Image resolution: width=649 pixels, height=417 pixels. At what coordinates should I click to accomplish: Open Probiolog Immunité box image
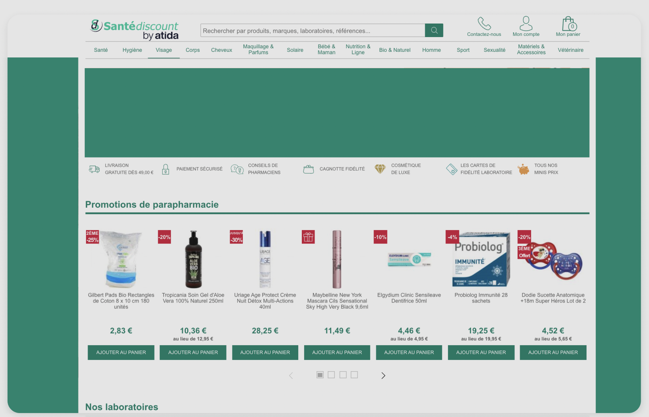481,259
